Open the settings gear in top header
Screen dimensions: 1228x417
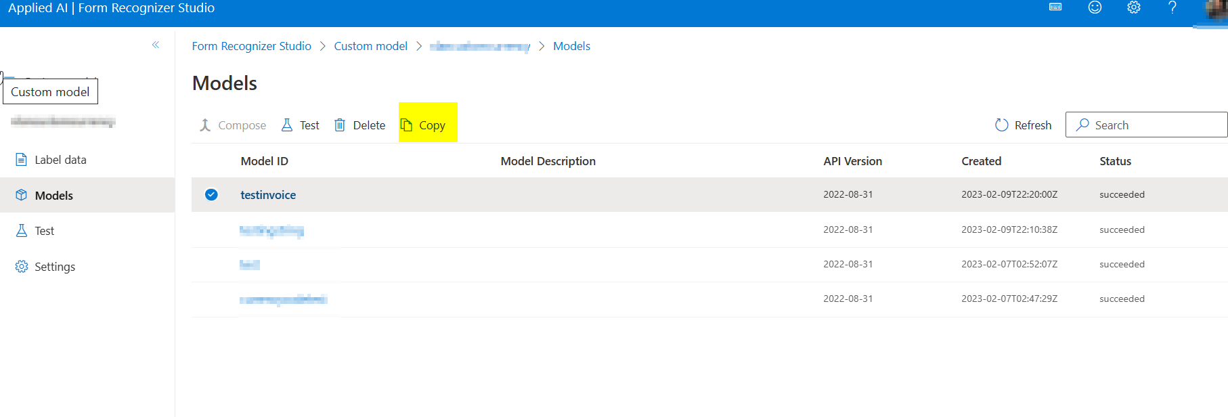click(1134, 7)
